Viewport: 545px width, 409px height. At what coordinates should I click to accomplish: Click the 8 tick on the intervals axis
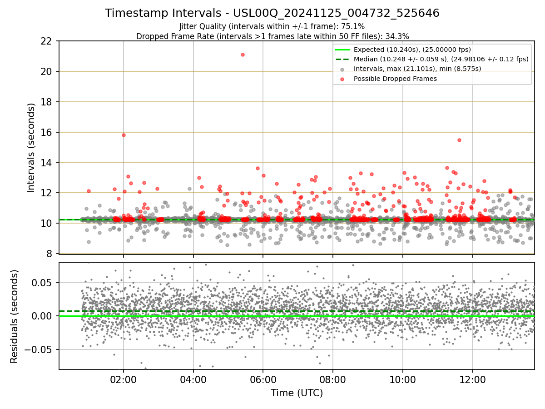[x=49, y=254]
